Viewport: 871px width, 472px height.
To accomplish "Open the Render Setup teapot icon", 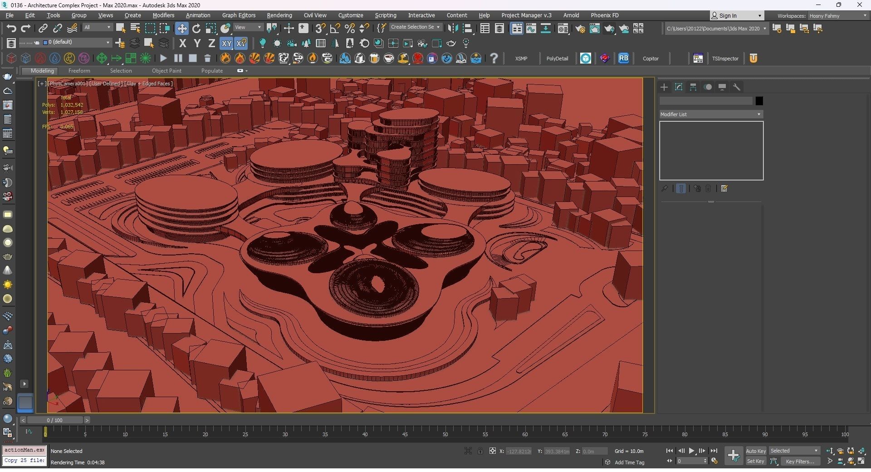I will 580,29.
